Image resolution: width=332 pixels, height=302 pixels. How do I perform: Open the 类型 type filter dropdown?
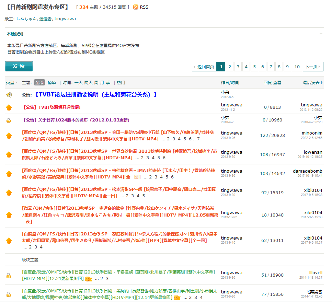(12, 83)
